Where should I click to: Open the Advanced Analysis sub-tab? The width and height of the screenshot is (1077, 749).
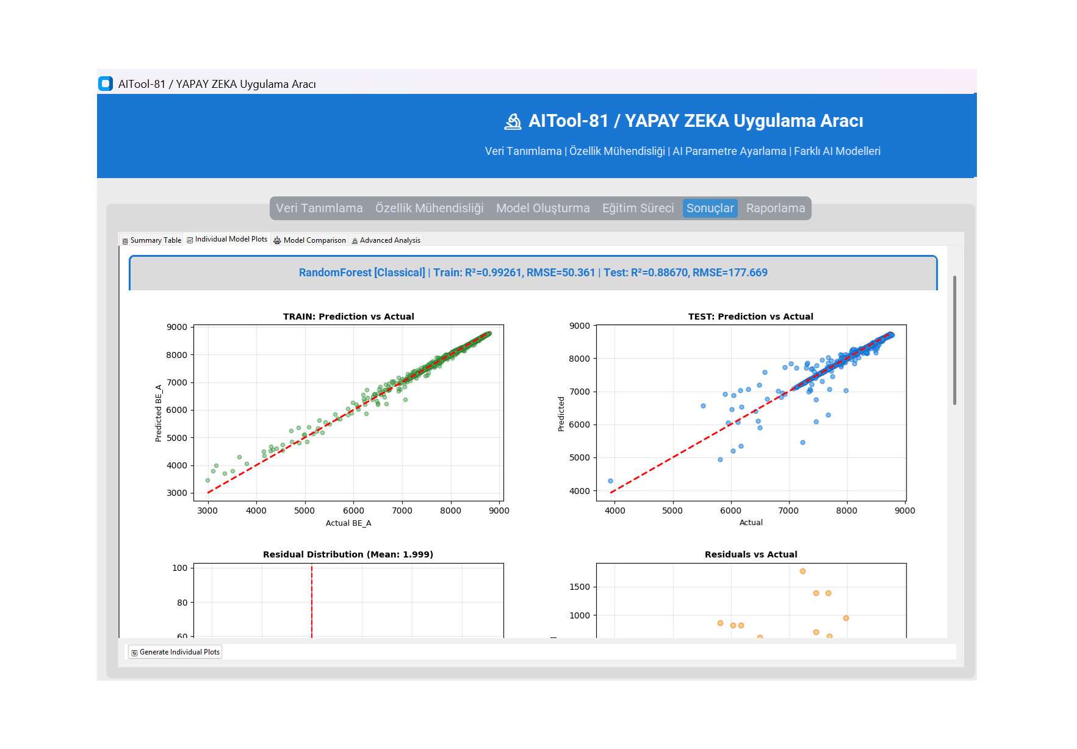[x=386, y=240]
